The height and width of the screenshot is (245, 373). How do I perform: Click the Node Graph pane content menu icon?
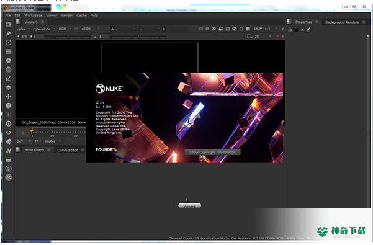click(19, 149)
